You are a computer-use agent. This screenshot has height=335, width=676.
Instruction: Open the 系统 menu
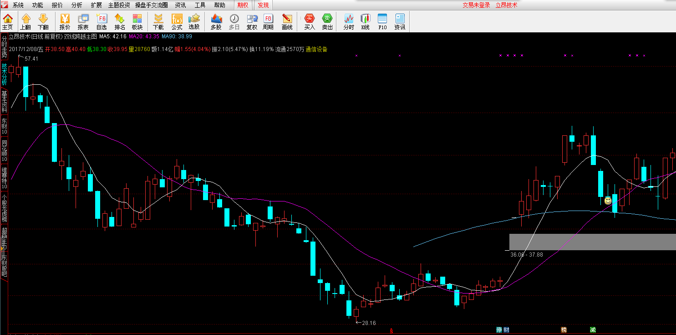(18, 5)
